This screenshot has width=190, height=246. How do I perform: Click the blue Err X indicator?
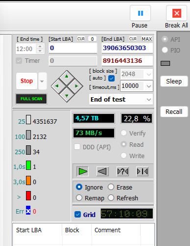(x=28, y=210)
